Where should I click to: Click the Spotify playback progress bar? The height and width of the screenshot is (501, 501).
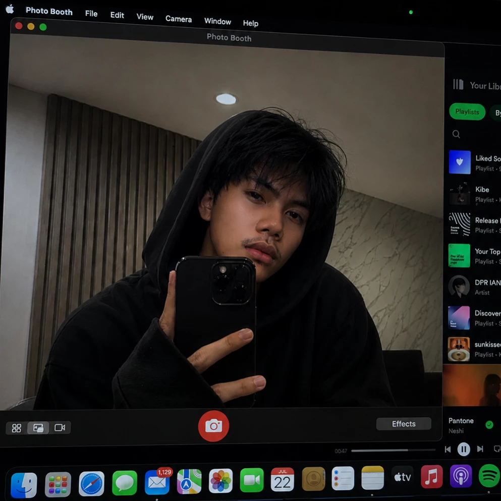coord(393,450)
